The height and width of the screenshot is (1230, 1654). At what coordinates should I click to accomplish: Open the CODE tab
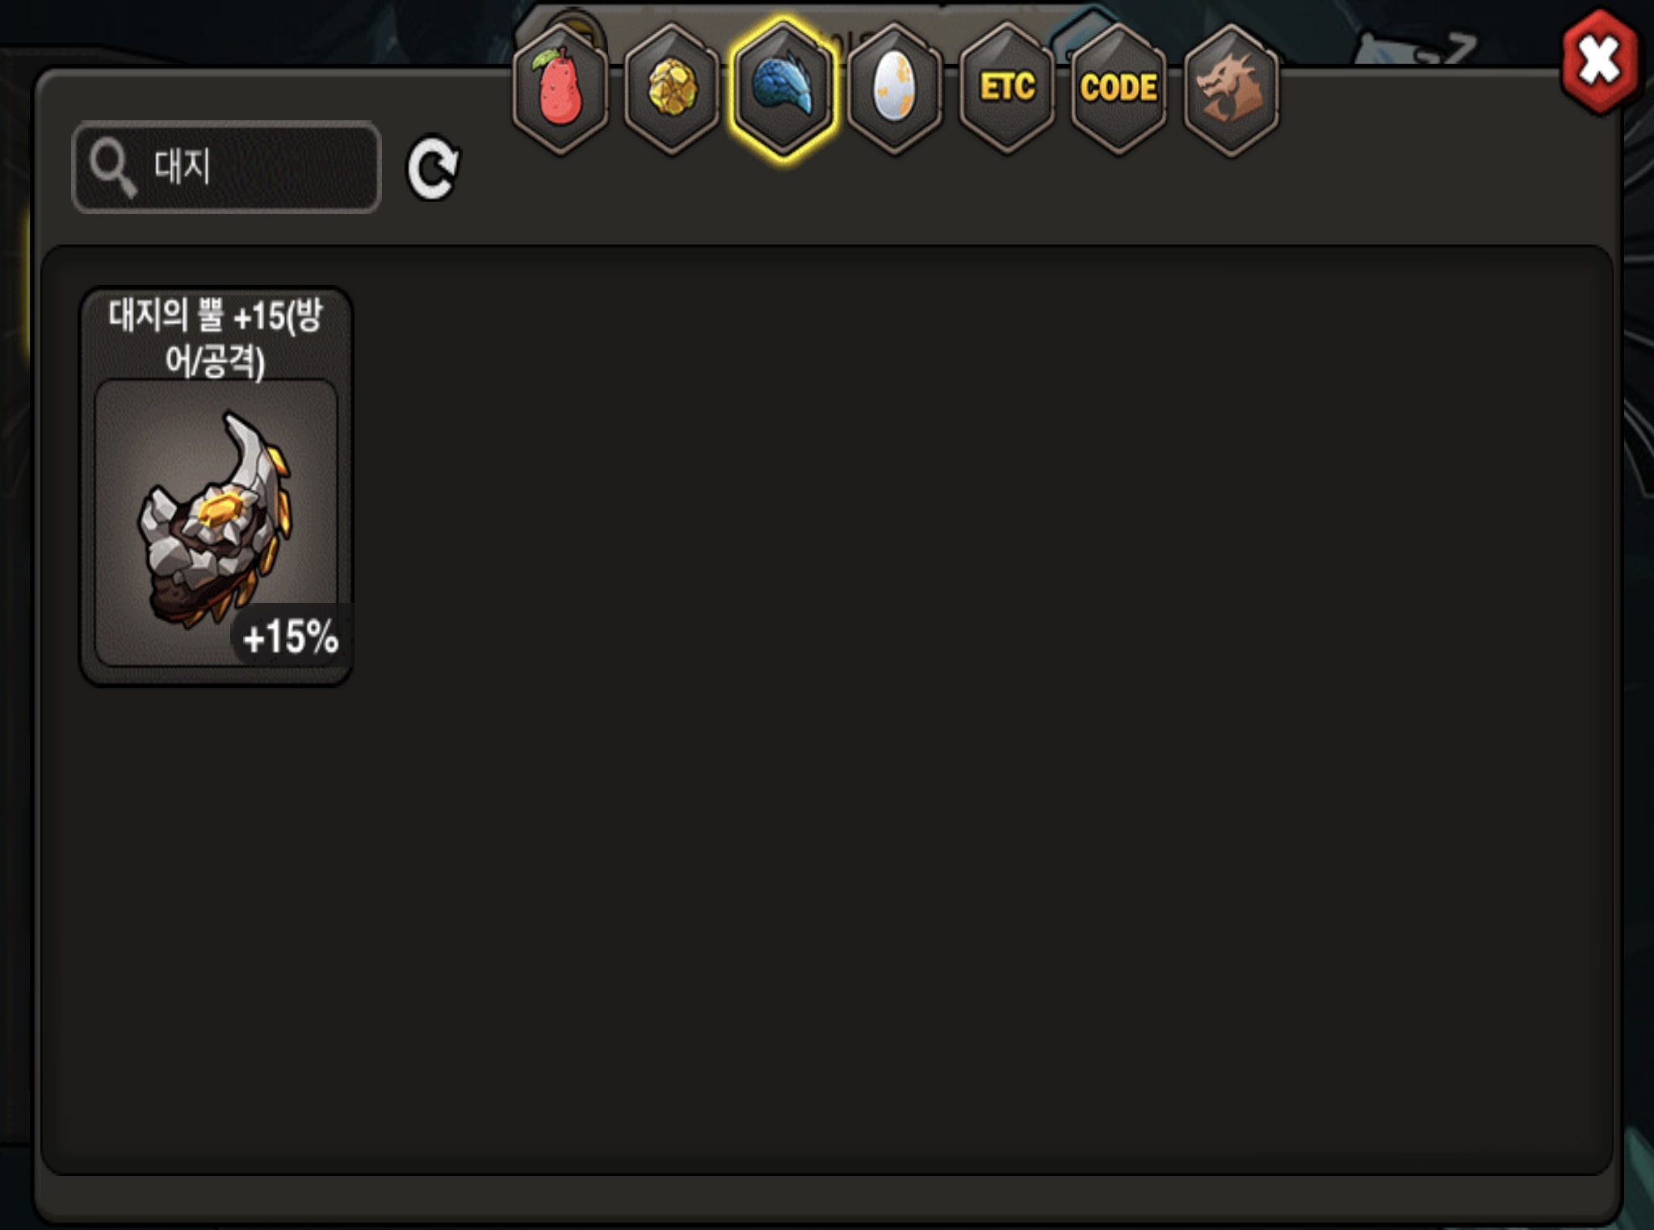coord(1119,89)
